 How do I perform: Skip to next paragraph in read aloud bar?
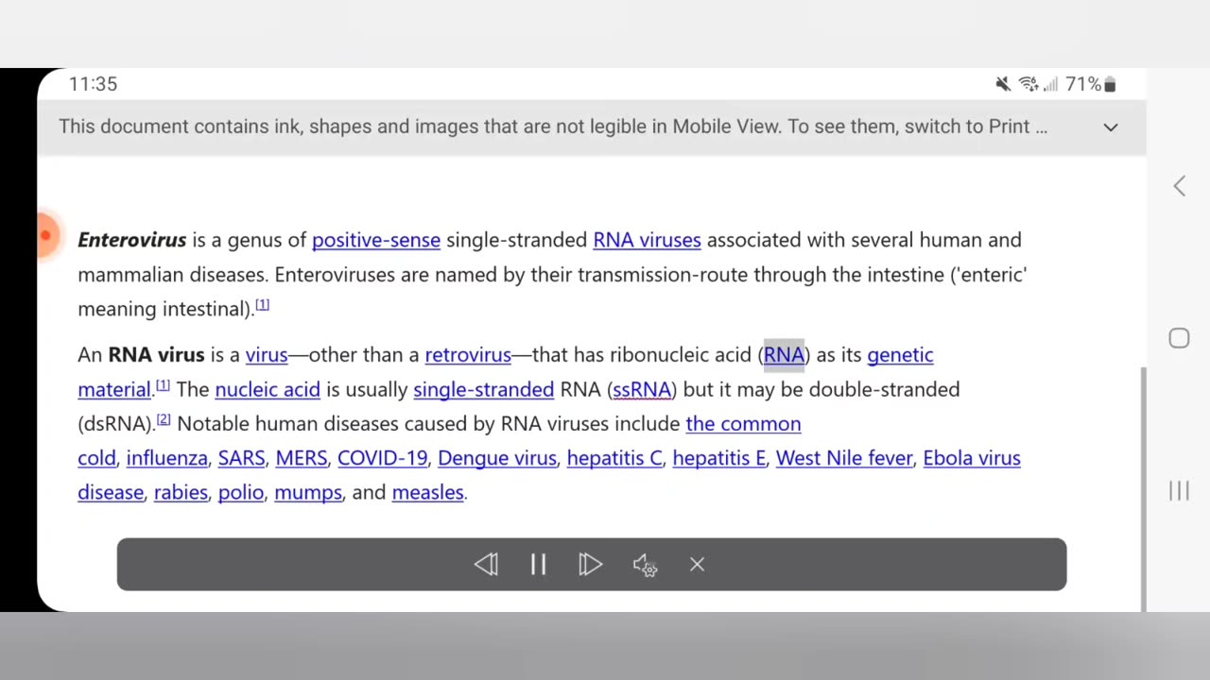coord(590,565)
